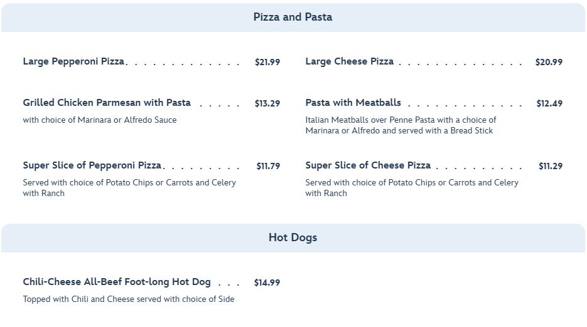
Task: Click the Marinara or Alfredo Sauce description
Action: point(100,120)
